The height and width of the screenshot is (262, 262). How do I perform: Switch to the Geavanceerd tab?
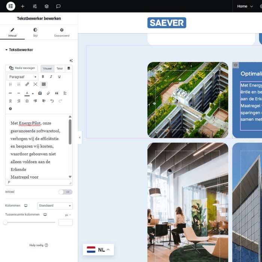(x=62, y=32)
